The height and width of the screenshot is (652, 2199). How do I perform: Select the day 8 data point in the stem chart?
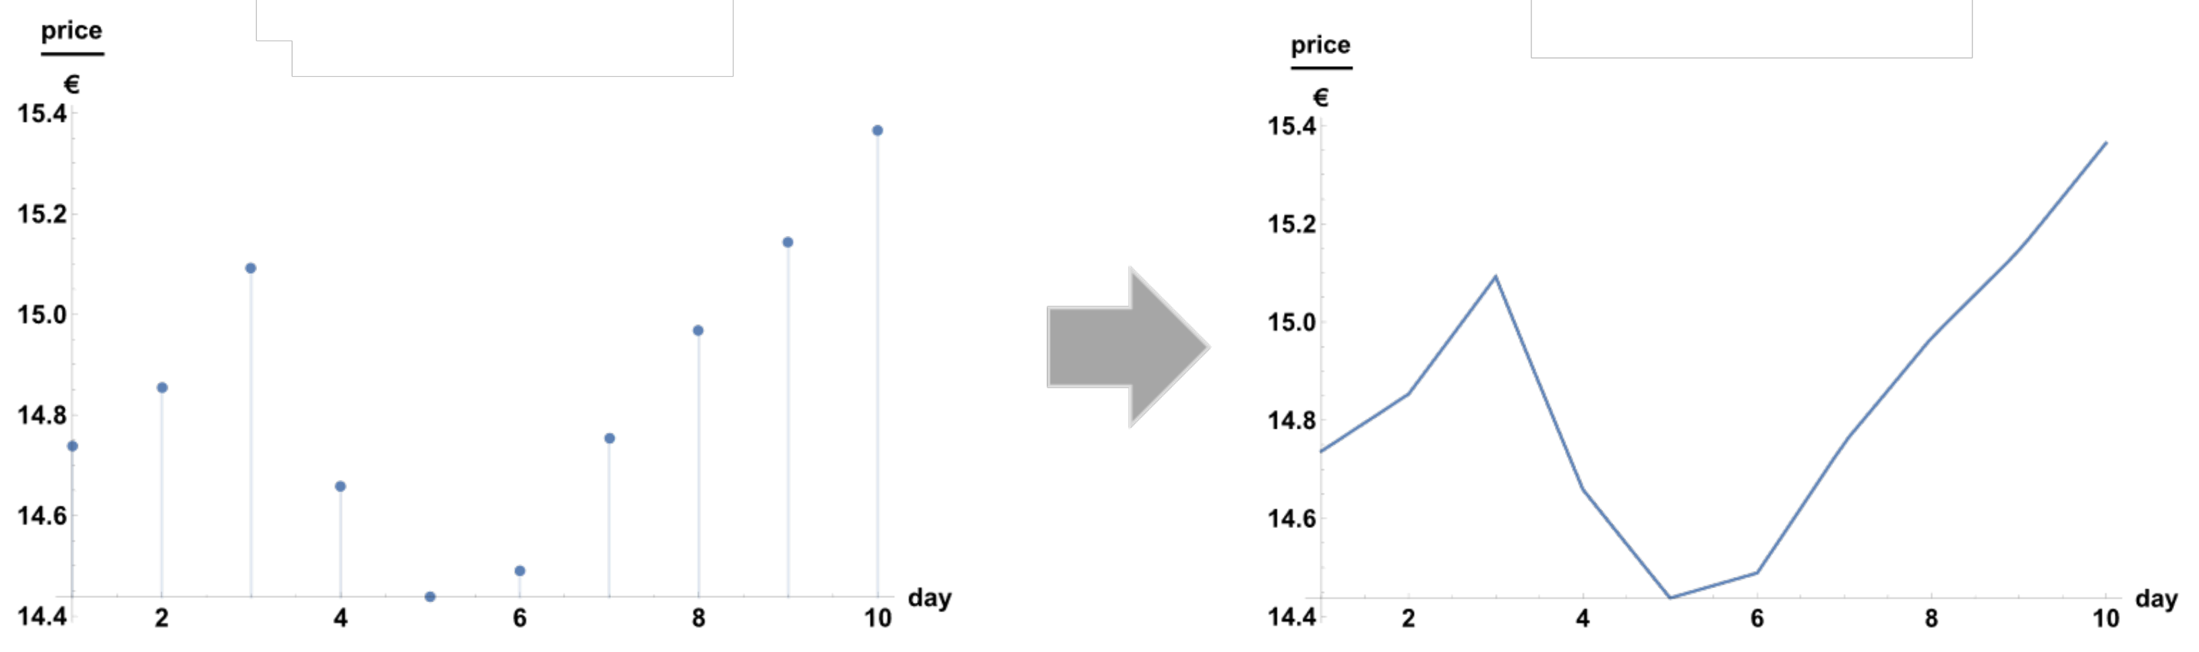tap(699, 330)
